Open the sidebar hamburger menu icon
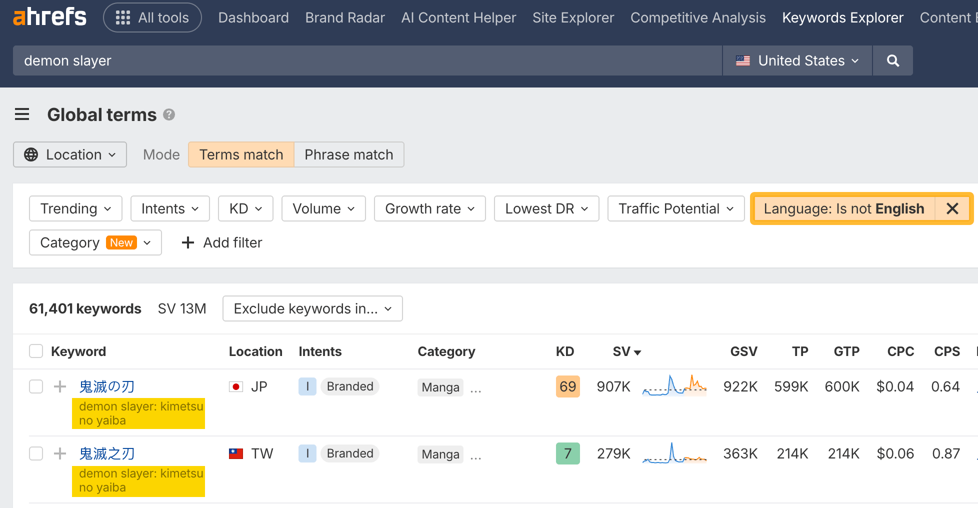Viewport: 978px width, 508px height. pos(22,114)
